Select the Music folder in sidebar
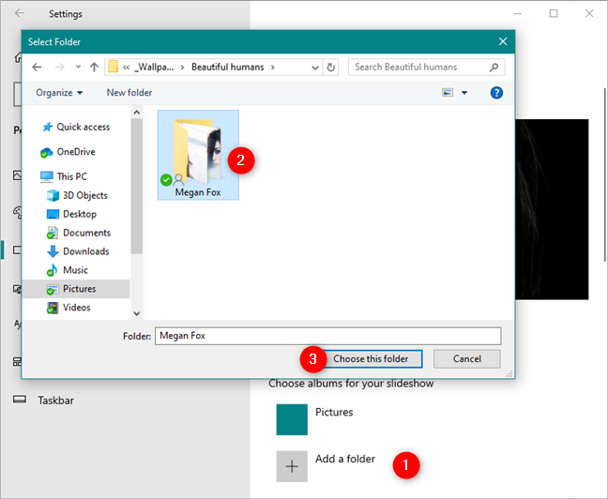608x499 pixels. pyautogui.click(x=75, y=270)
